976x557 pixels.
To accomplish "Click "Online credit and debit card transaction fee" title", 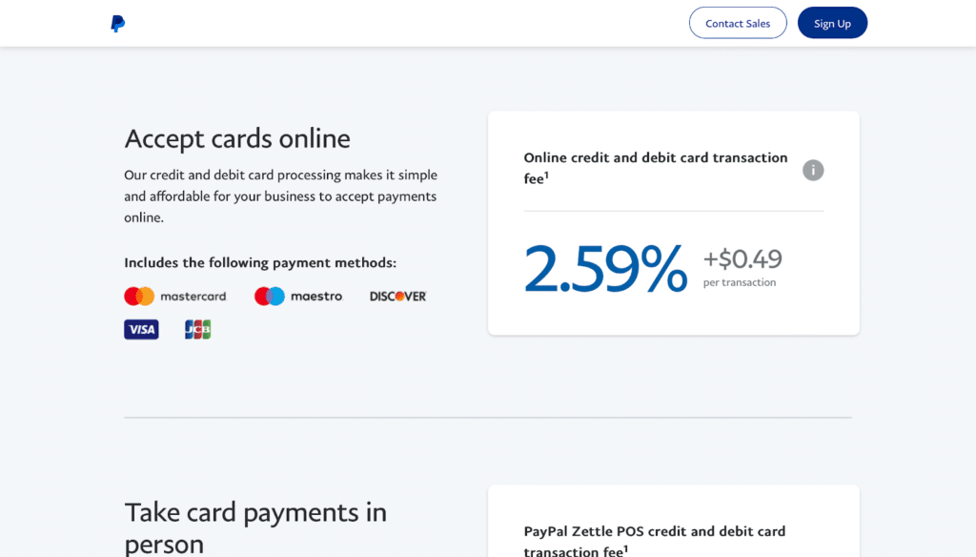I will click(655, 158).
